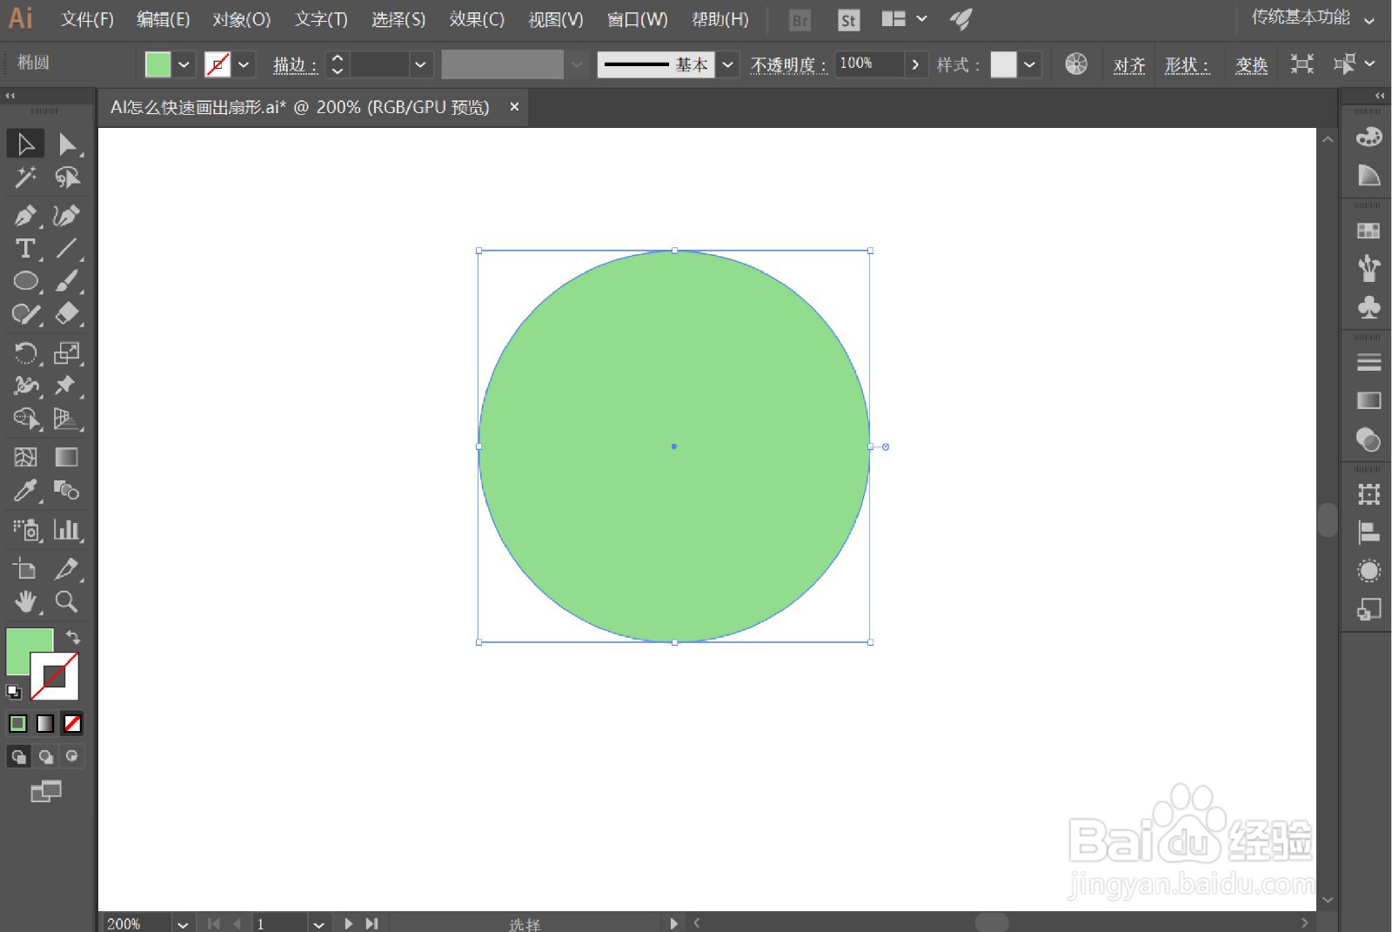Select the Selection tool (black arrow)
The image size is (1392, 932).
[x=25, y=144]
